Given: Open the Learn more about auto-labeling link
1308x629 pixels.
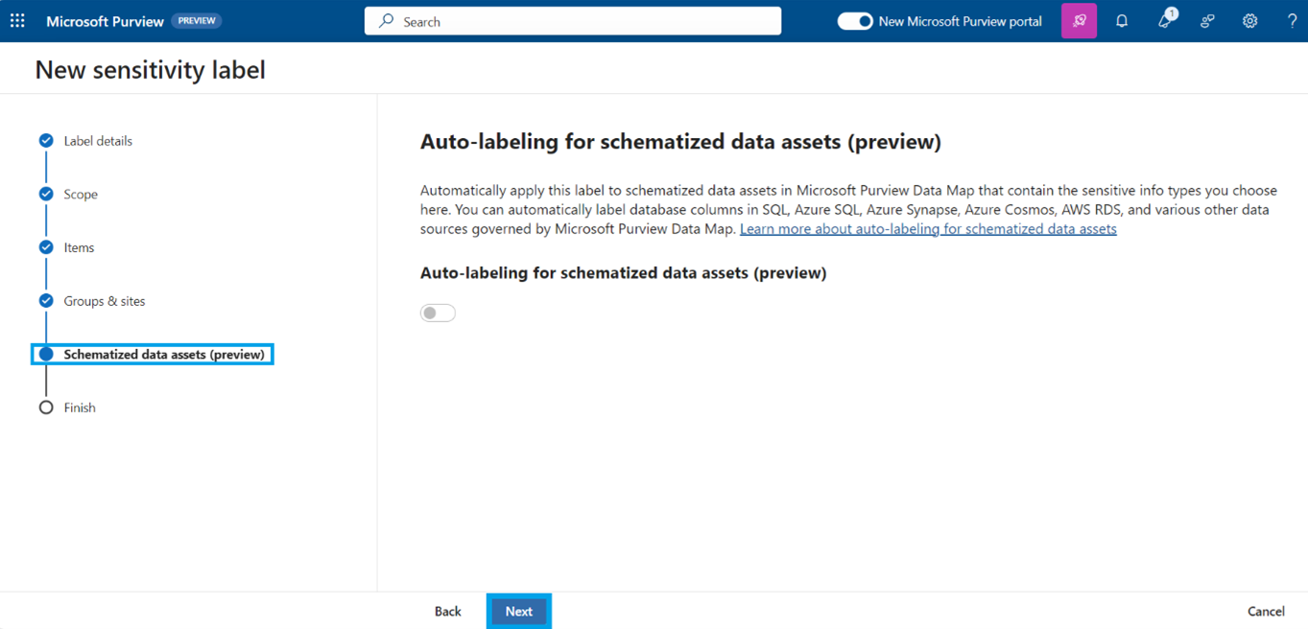Looking at the screenshot, I should tap(928, 229).
